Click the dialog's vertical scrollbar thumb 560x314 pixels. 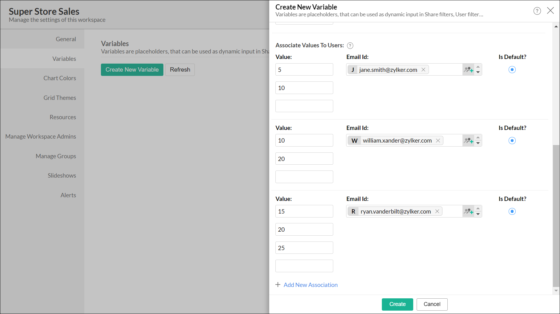[x=556, y=215]
